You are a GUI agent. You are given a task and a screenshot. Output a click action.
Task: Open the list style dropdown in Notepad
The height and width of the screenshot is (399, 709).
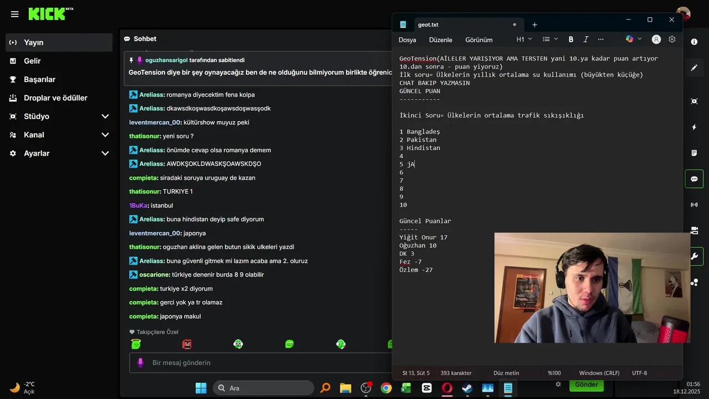click(549, 39)
